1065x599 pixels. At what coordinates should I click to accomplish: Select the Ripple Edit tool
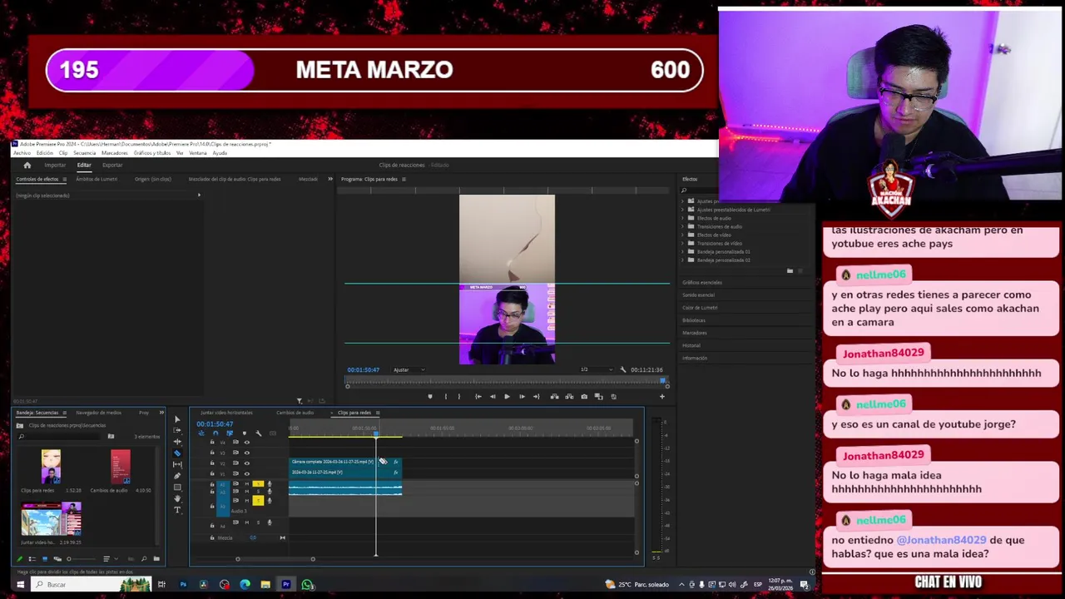[177, 442]
